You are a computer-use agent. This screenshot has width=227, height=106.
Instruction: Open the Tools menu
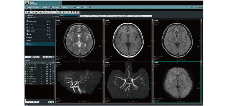(x=53, y=10)
